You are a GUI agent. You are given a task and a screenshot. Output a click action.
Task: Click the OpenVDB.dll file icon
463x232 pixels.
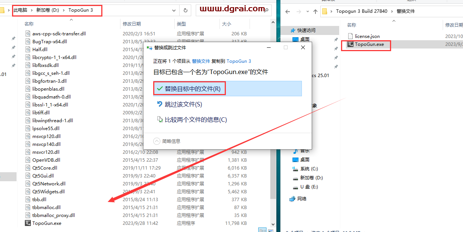click(x=28, y=160)
